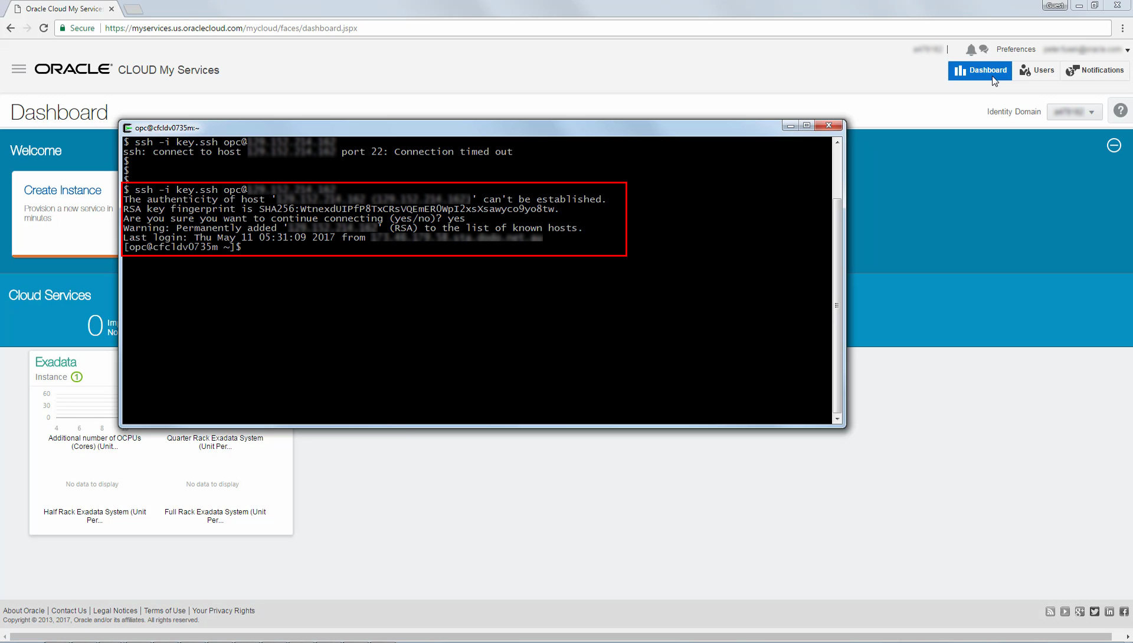This screenshot has height=643, width=1133.
Task: Open the hamburger navigation menu
Action: pyautogui.click(x=19, y=69)
